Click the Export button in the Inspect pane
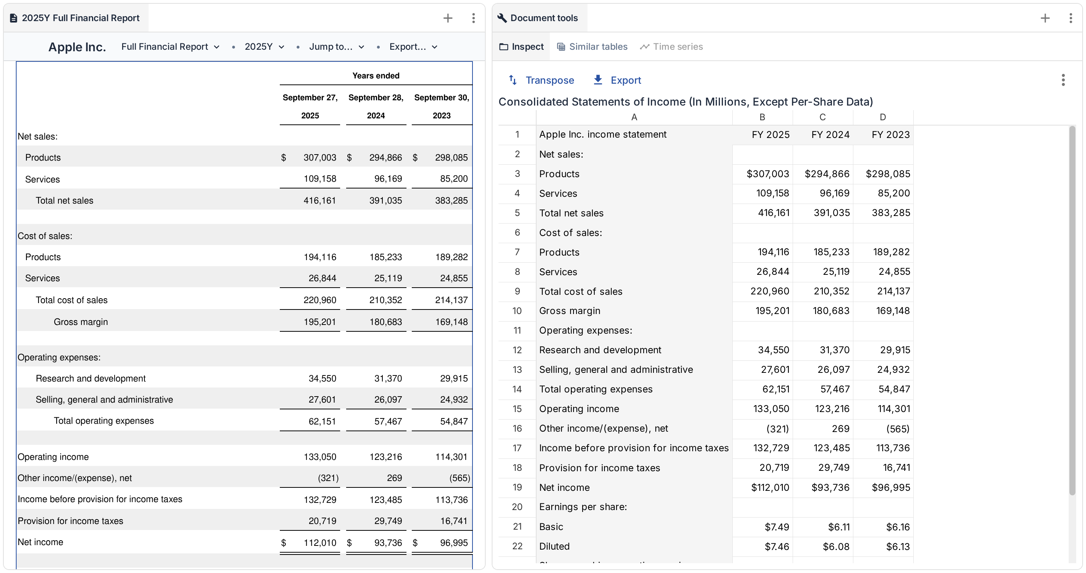The height and width of the screenshot is (573, 1086). [x=617, y=80]
